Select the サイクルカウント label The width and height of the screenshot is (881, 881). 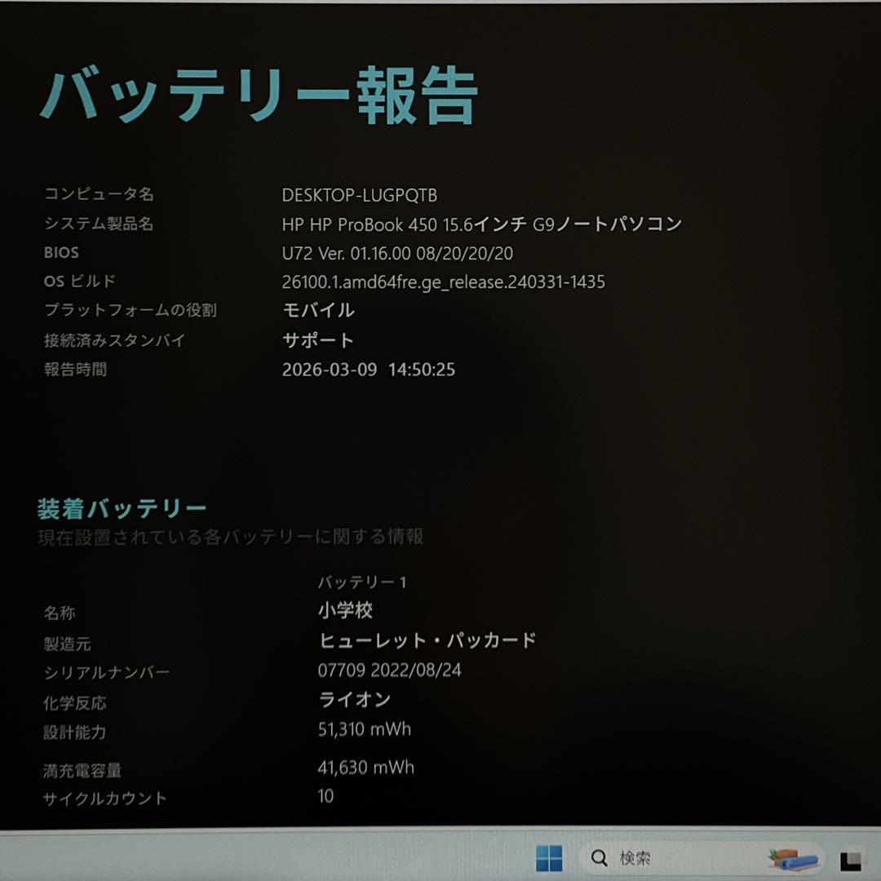click(x=105, y=799)
